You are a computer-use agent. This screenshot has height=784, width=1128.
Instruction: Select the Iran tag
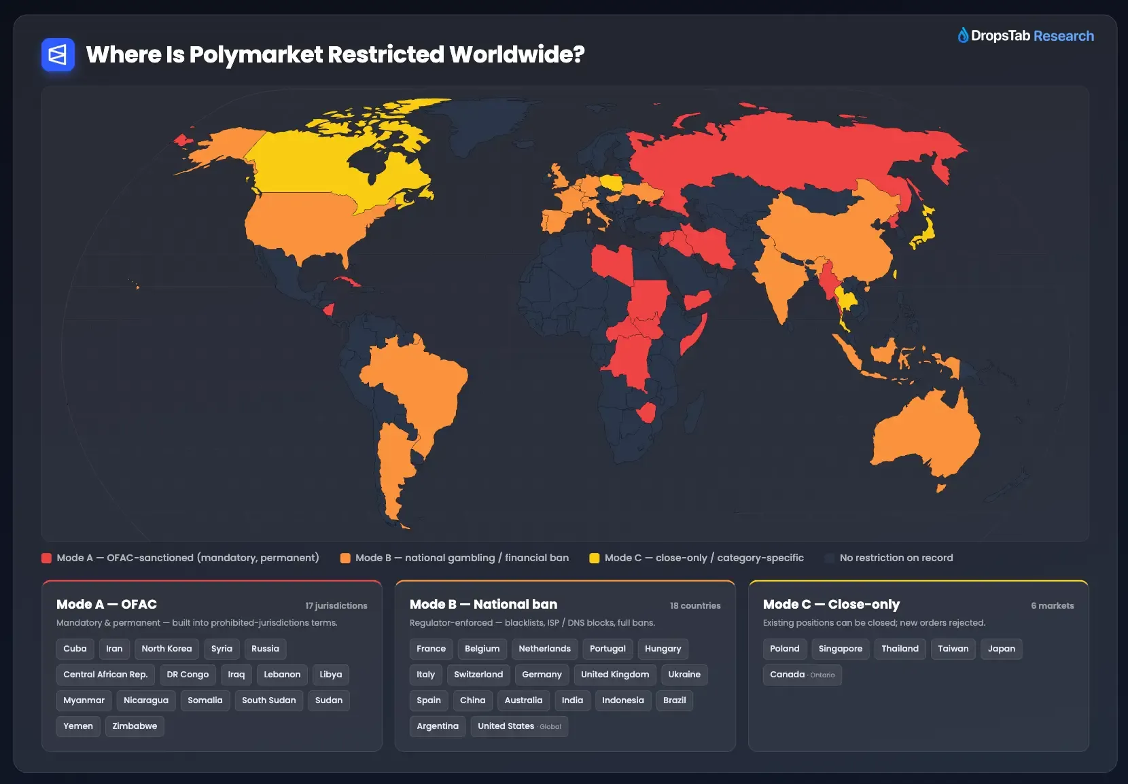point(114,649)
